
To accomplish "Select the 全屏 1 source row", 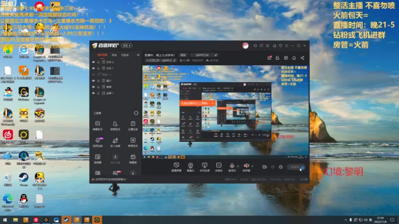I will point(116,93).
